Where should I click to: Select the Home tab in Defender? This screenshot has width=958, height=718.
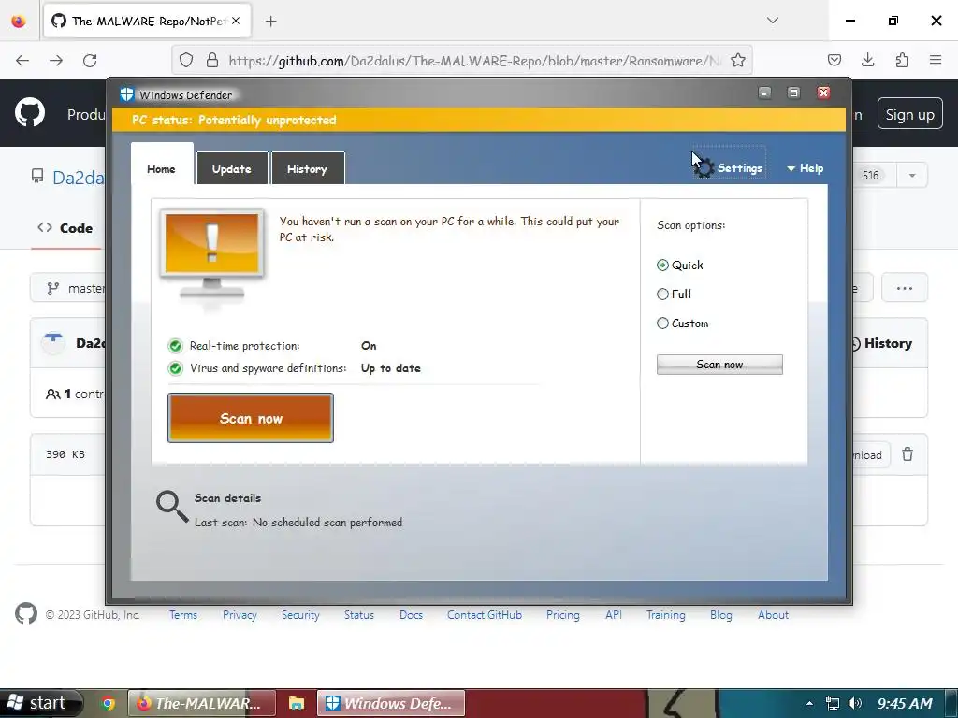(161, 168)
